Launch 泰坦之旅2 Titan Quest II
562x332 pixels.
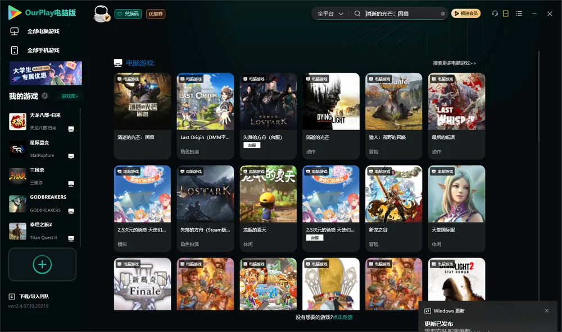point(42,231)
